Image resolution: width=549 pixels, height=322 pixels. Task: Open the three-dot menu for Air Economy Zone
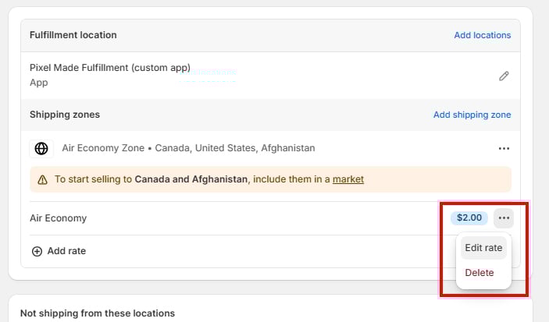pos(504,148)
